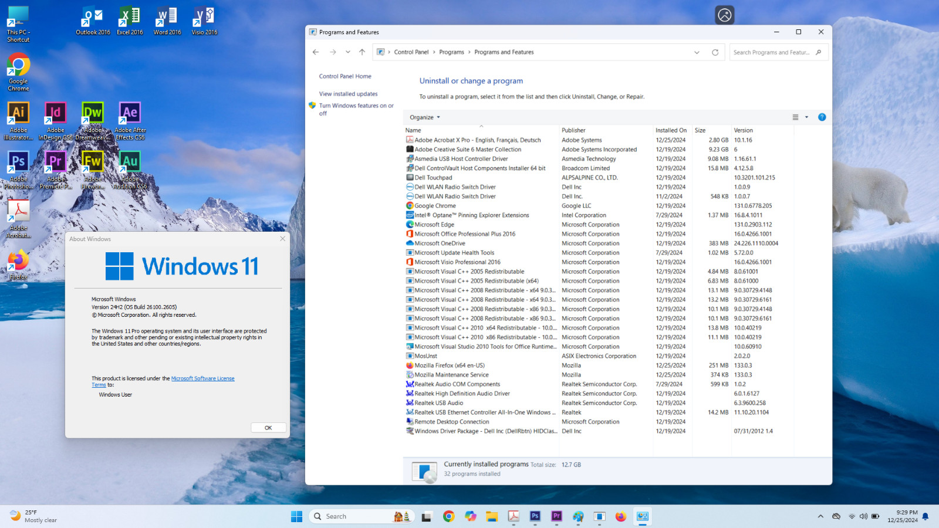The image size is (939, 528).
Task: Open Adobe InDesign CS6 desktop icon
Action: tap(55, 121)
